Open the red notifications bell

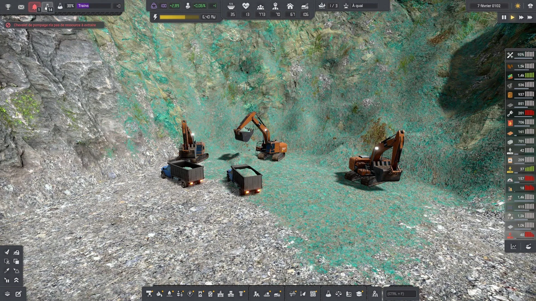pos(35,7)
